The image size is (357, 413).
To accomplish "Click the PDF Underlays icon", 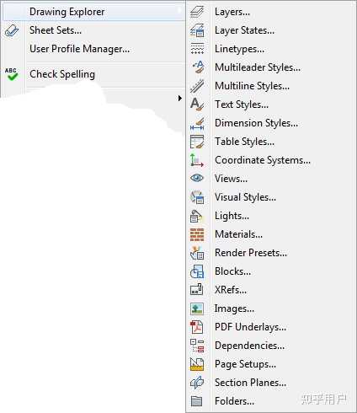I will click(197, 327).
